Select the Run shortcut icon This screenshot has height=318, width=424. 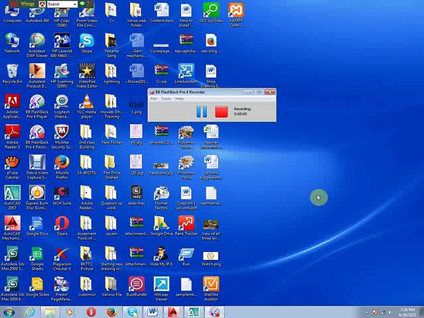click(186, 256)
